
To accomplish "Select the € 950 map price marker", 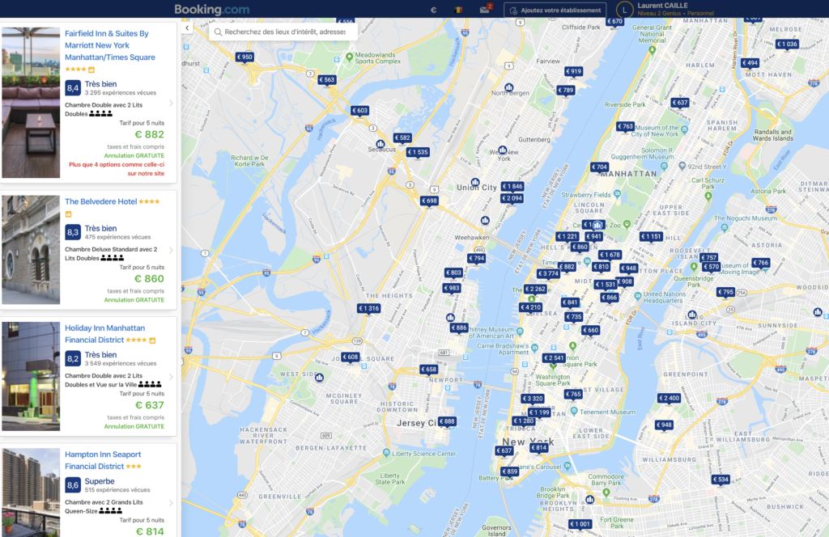I will [x=244, y=57].
